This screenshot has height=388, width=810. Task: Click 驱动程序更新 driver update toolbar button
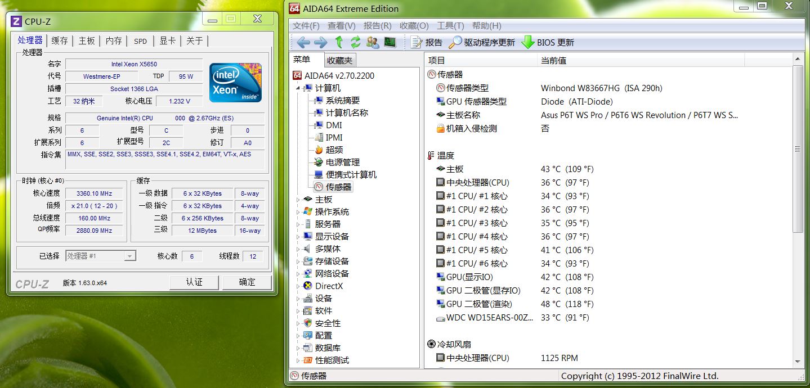[482, 42]
